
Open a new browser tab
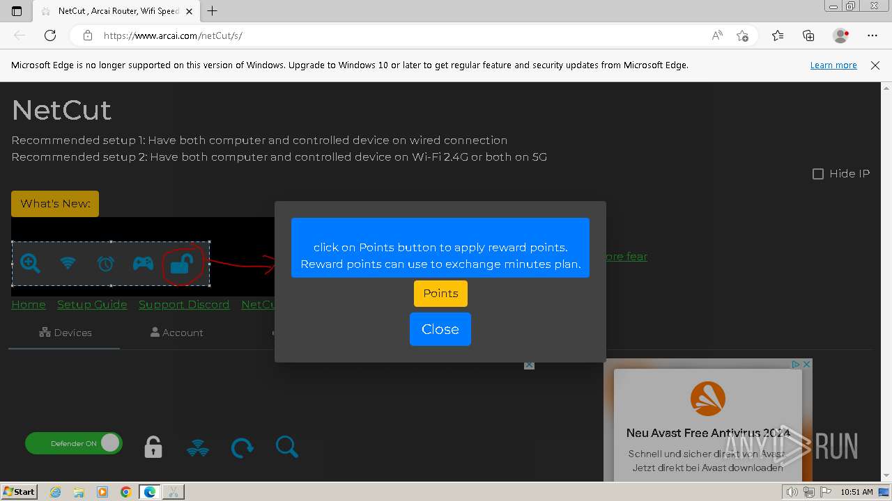[x=213, y=11]
